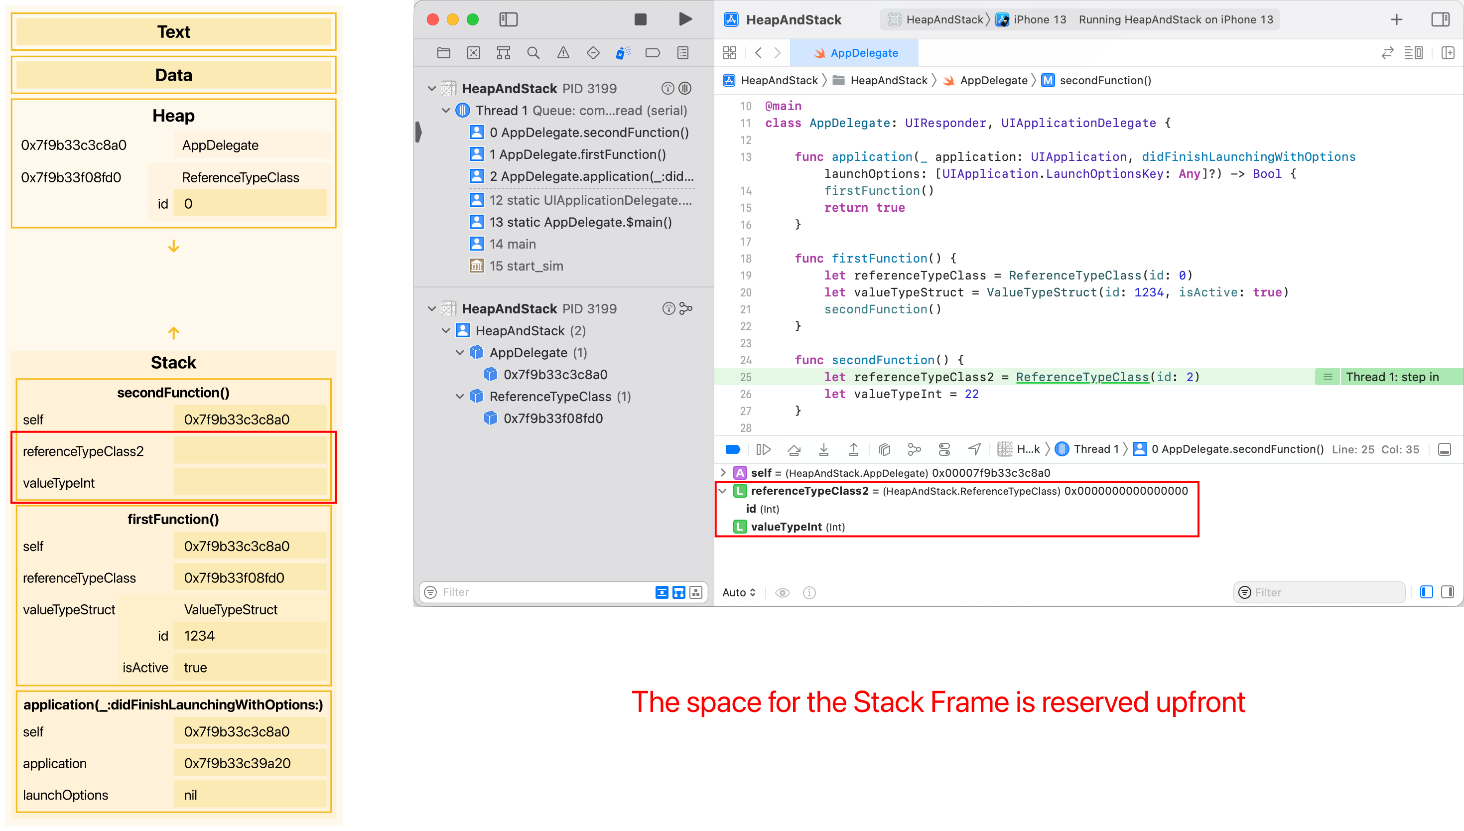The image size is (1464, 831).
Task: Open the Breakpoint navigator tag icon
Action: (653, 52)
